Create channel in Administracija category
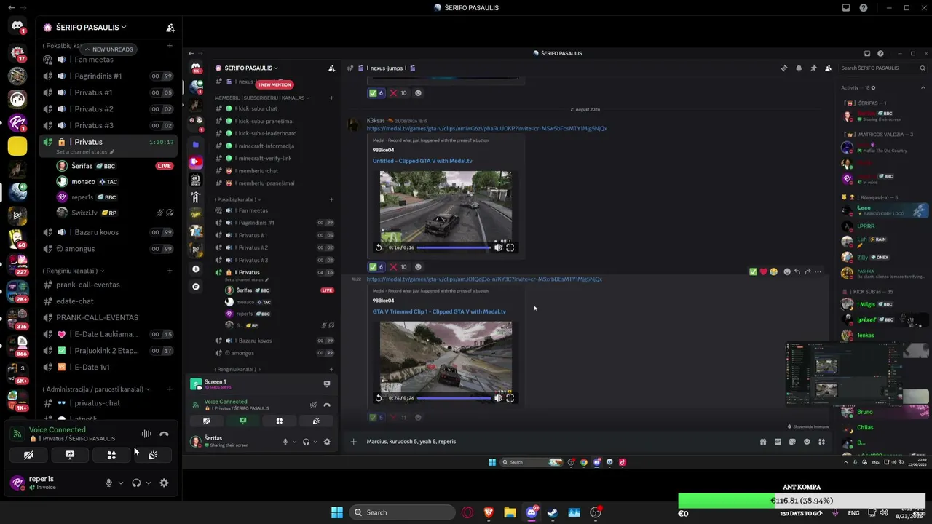Viewport: 932px width, 524px height. point(170,389)
